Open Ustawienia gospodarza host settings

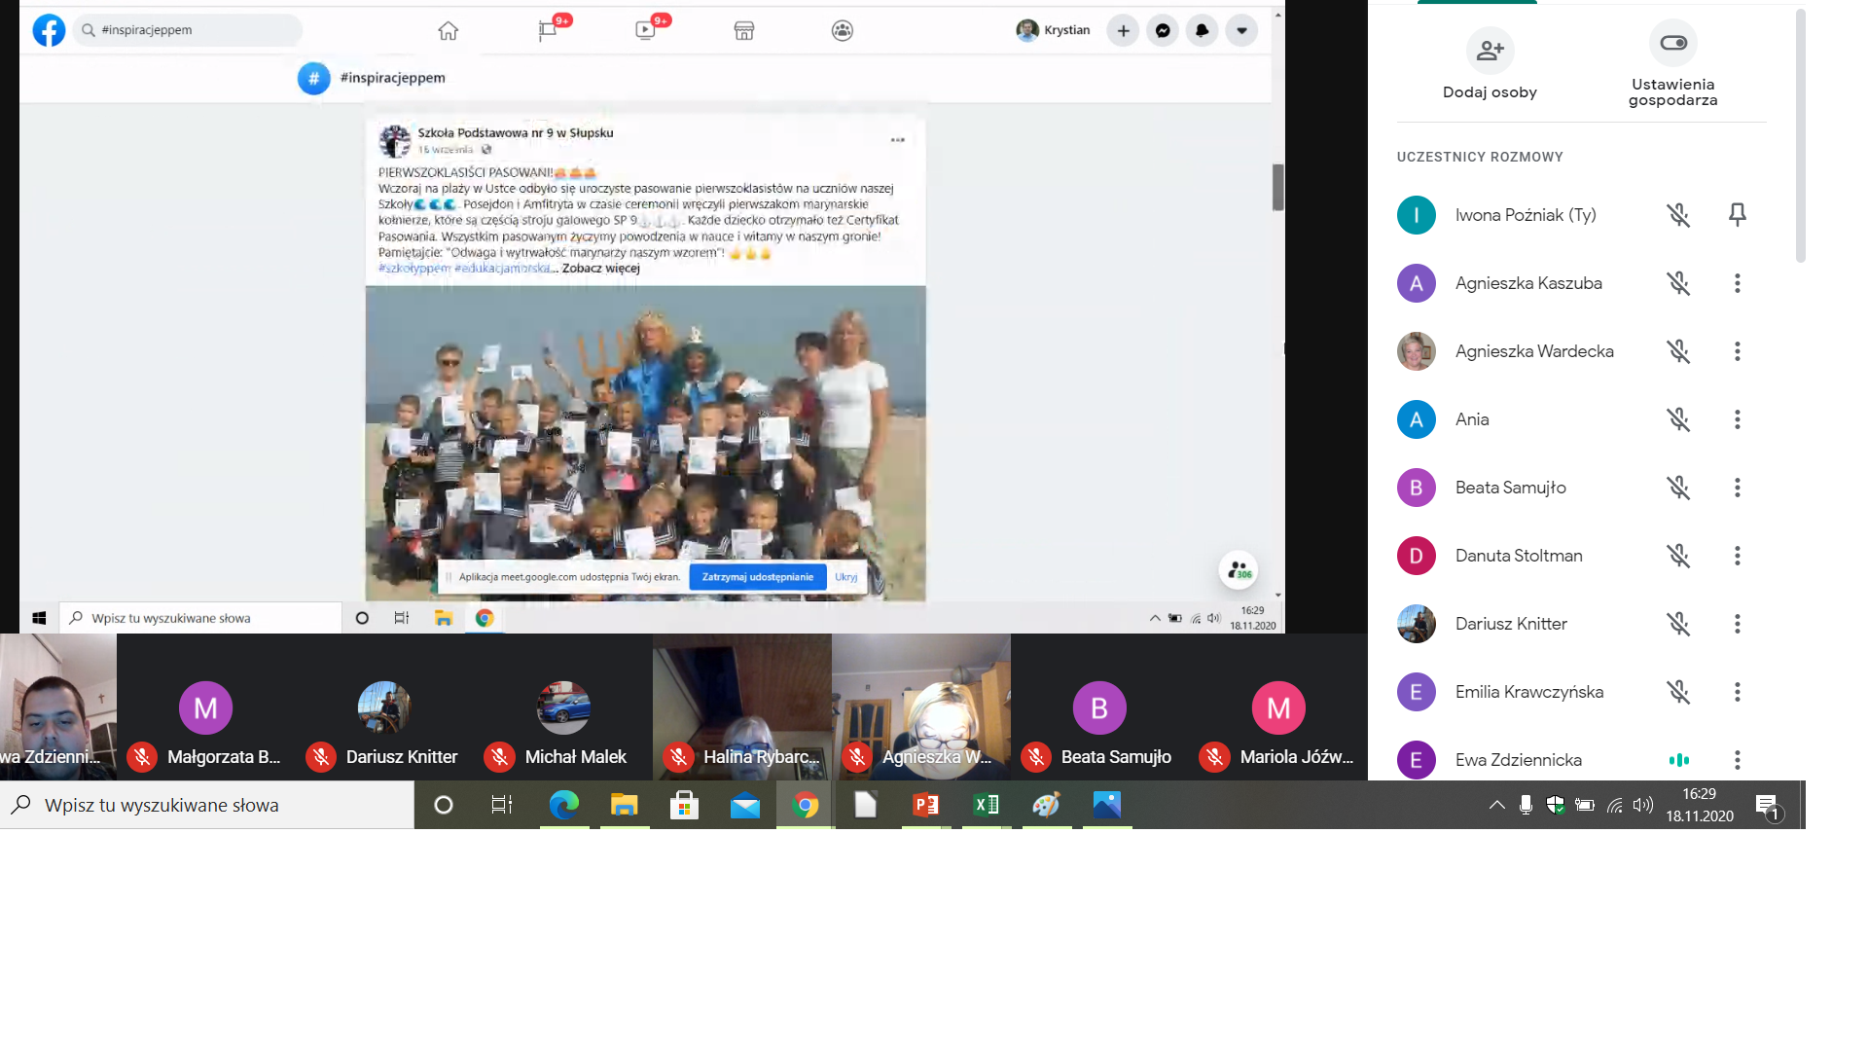point(1672,44)
